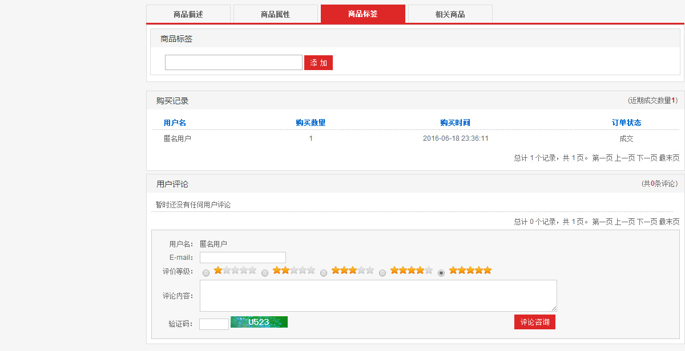Pick the four-star rating radio button

(x=382, y=273)
